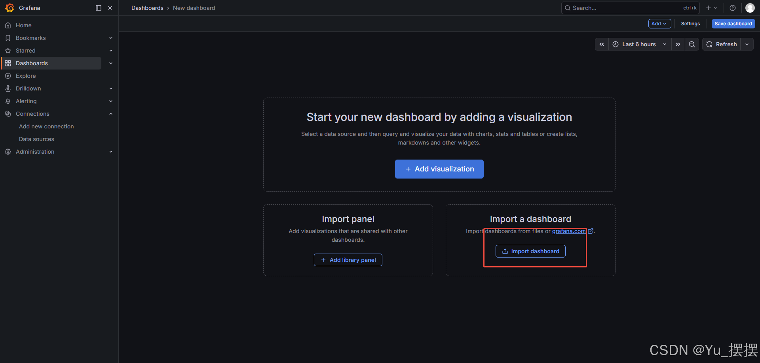
Task: Follow the grafana.com link
Action: point(569,231)
